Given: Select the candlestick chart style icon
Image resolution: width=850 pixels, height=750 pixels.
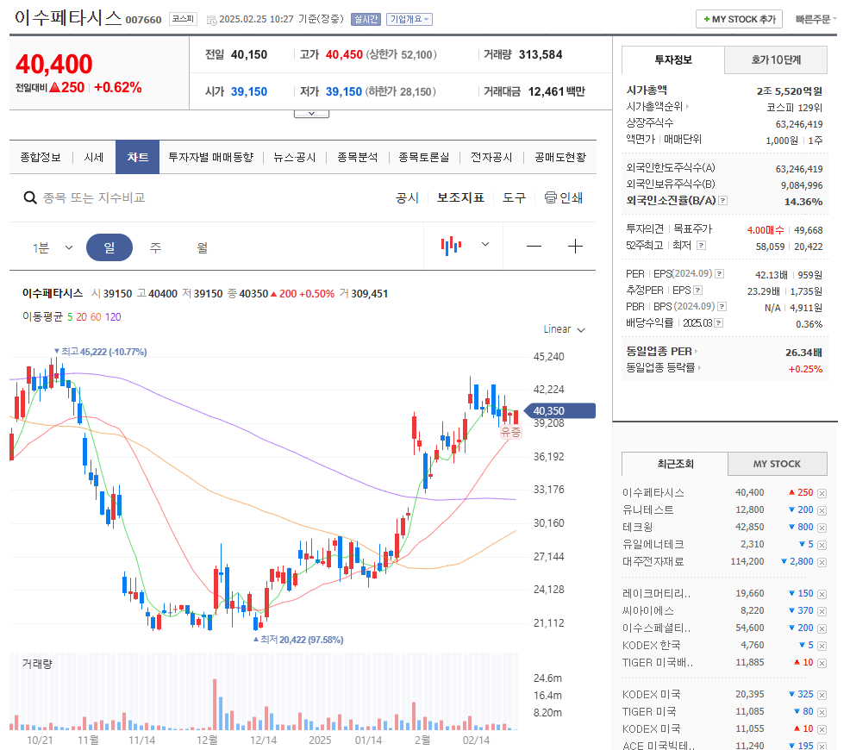Looking at the screenshot, I should [449, 246].
